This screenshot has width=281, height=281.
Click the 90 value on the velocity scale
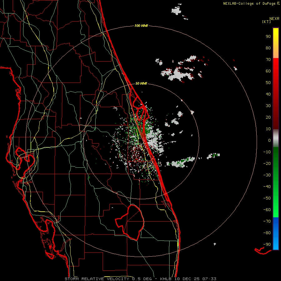268,37
